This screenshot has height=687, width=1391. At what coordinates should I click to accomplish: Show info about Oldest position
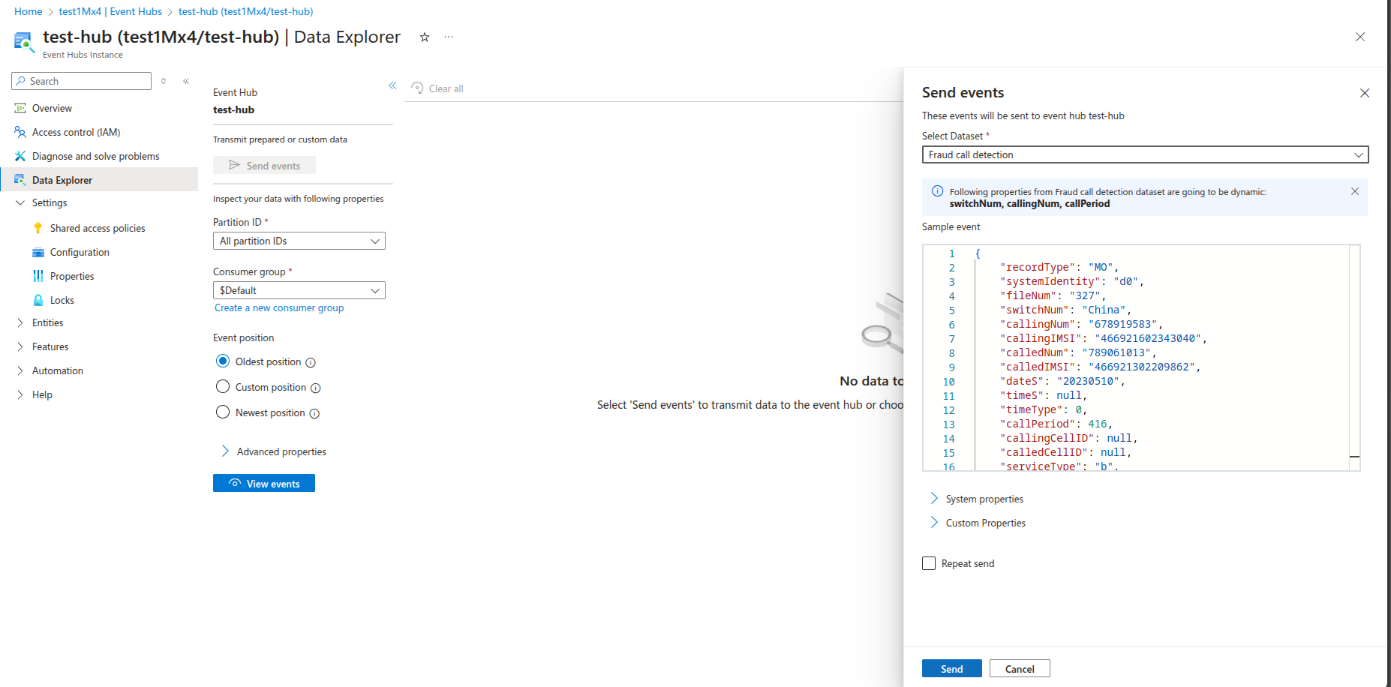(x=311, y=363)
